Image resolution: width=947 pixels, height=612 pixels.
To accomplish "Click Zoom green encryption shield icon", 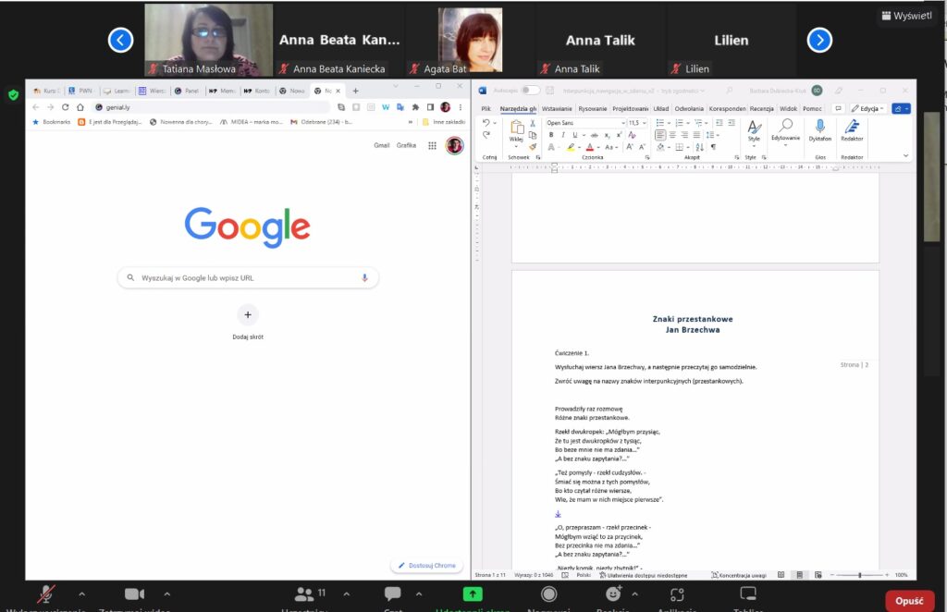I will pos(13,94).
